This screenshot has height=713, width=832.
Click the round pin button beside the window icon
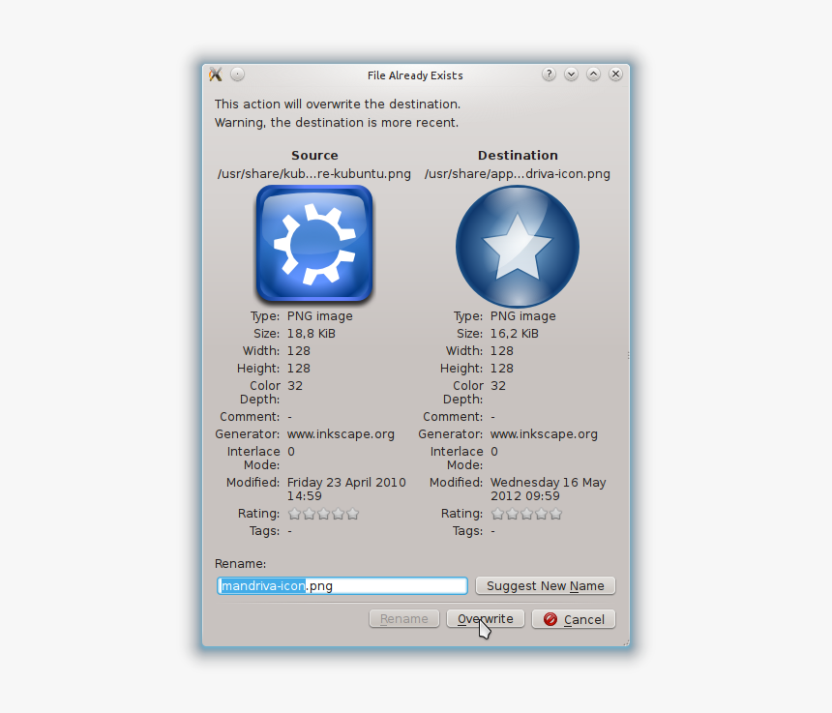tap(238, 74)
